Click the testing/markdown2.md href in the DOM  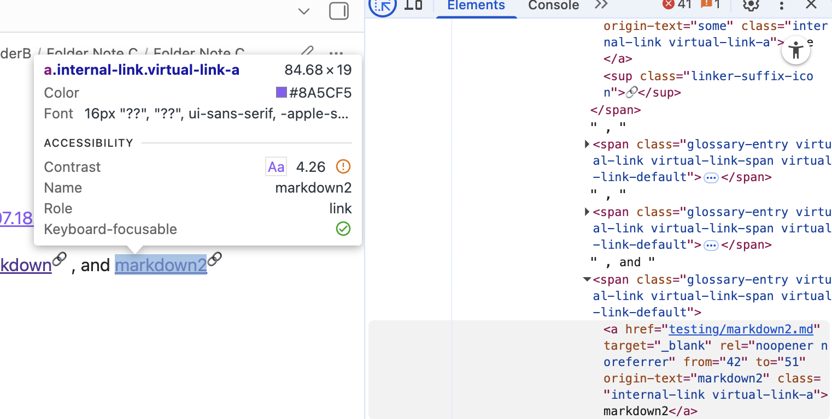tap(741, 329)
